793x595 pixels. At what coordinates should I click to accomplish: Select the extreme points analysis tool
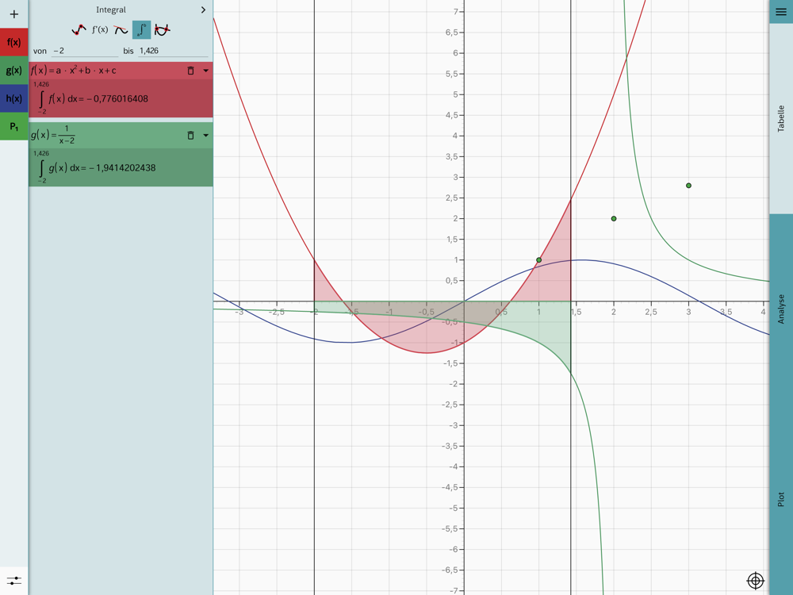point(79,30)
